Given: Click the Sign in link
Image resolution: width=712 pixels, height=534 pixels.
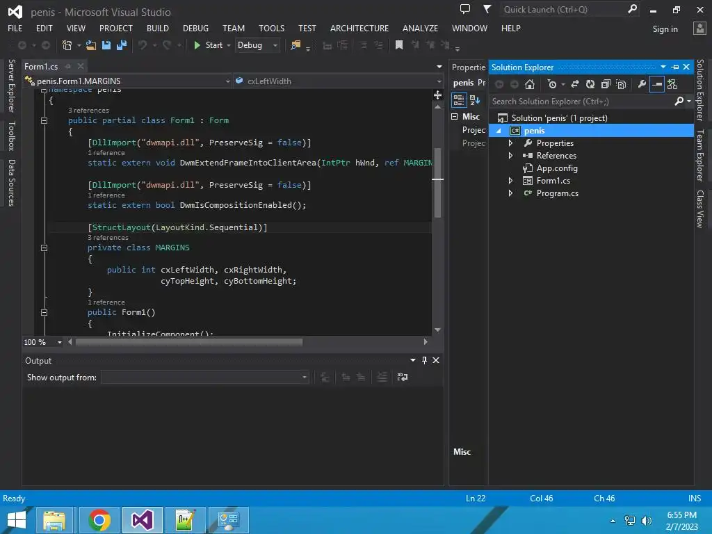Looking at the screenshot, I should pos(665,29).
